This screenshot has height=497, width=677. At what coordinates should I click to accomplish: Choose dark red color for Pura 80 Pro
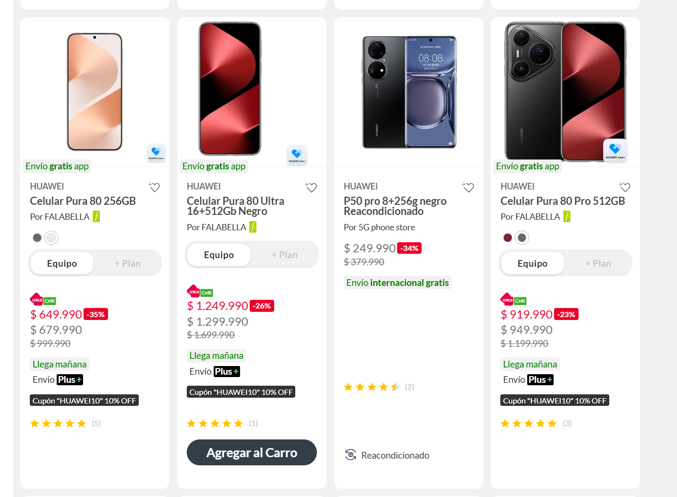point(508,237)
